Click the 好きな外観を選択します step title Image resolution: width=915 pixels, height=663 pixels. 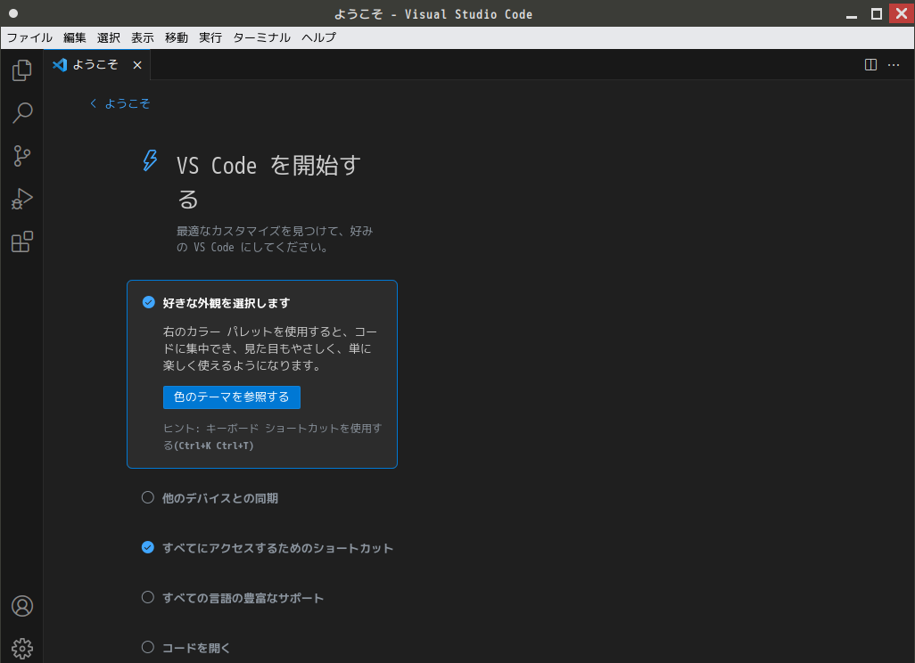tap(227, 303)
